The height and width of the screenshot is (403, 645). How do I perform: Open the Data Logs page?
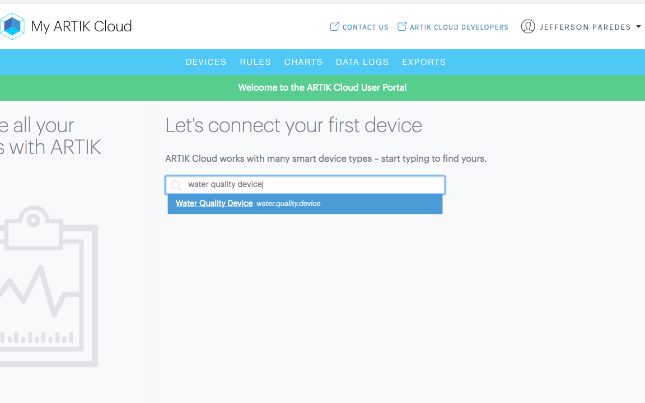click(x=362, y=62)
